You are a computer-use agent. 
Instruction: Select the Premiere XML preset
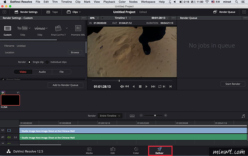tap(78, 28)
